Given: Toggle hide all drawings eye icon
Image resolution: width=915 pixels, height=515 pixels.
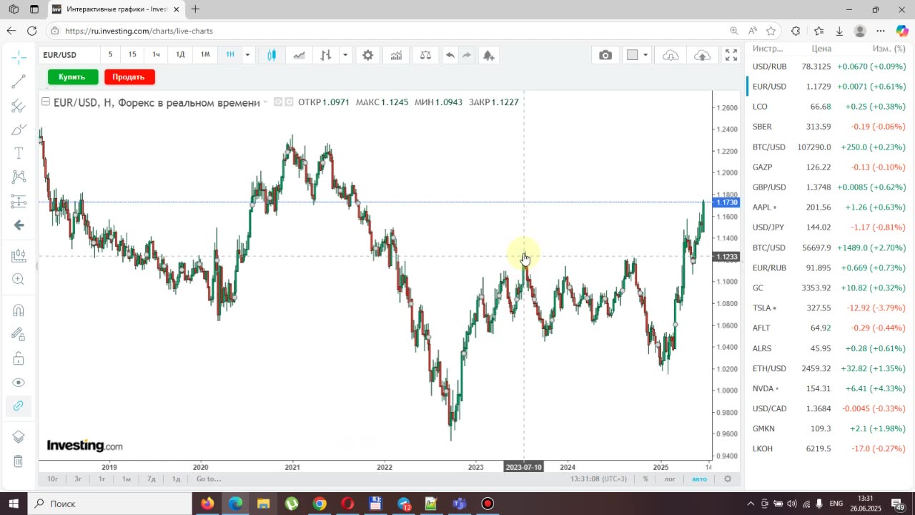Looking at the screenshot, I should pos(19,383).
